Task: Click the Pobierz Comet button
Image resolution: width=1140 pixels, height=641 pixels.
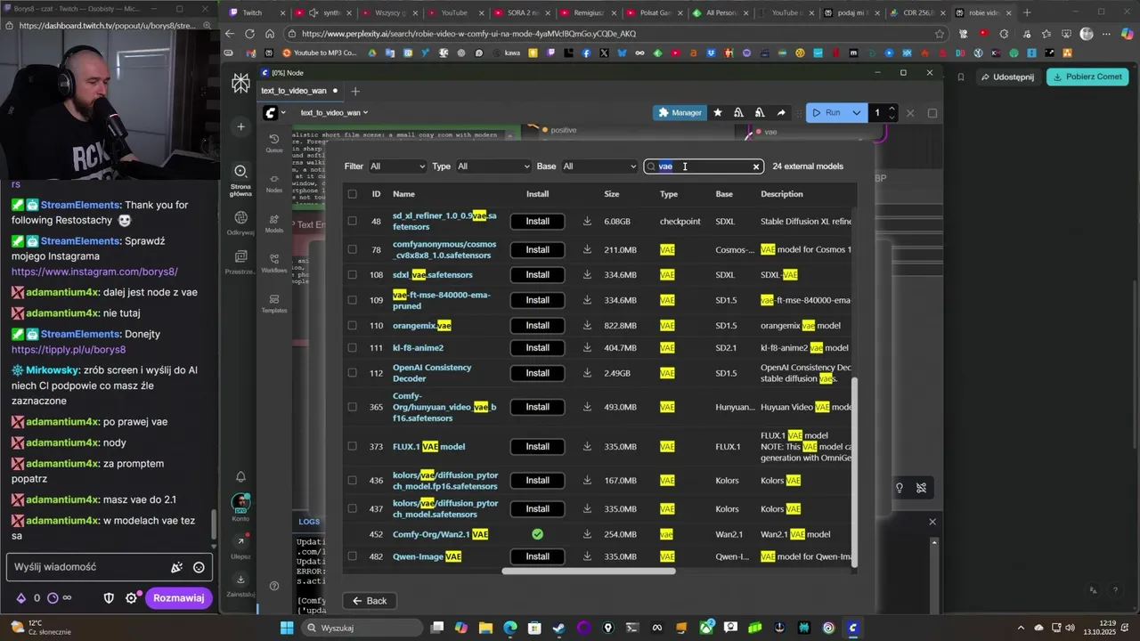Action: click(1087, 77)
